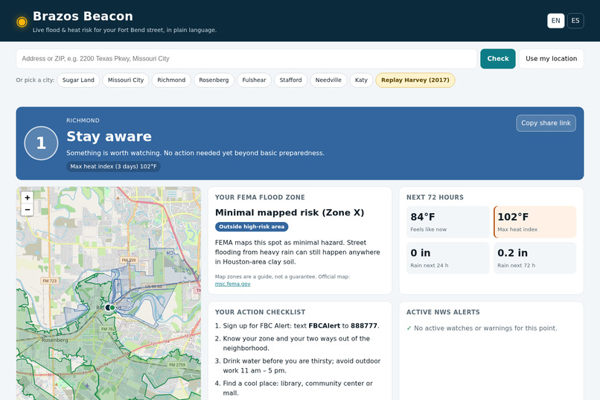Click the Brazos Beacon sun logo icon

22,22
